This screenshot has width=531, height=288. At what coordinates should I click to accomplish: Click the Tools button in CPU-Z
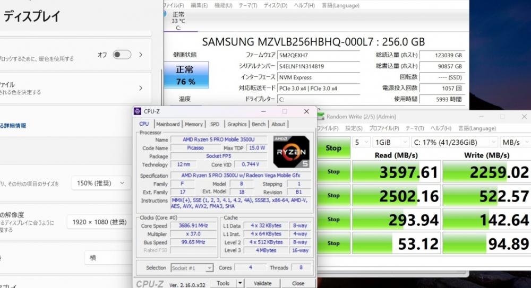(223, 283)
